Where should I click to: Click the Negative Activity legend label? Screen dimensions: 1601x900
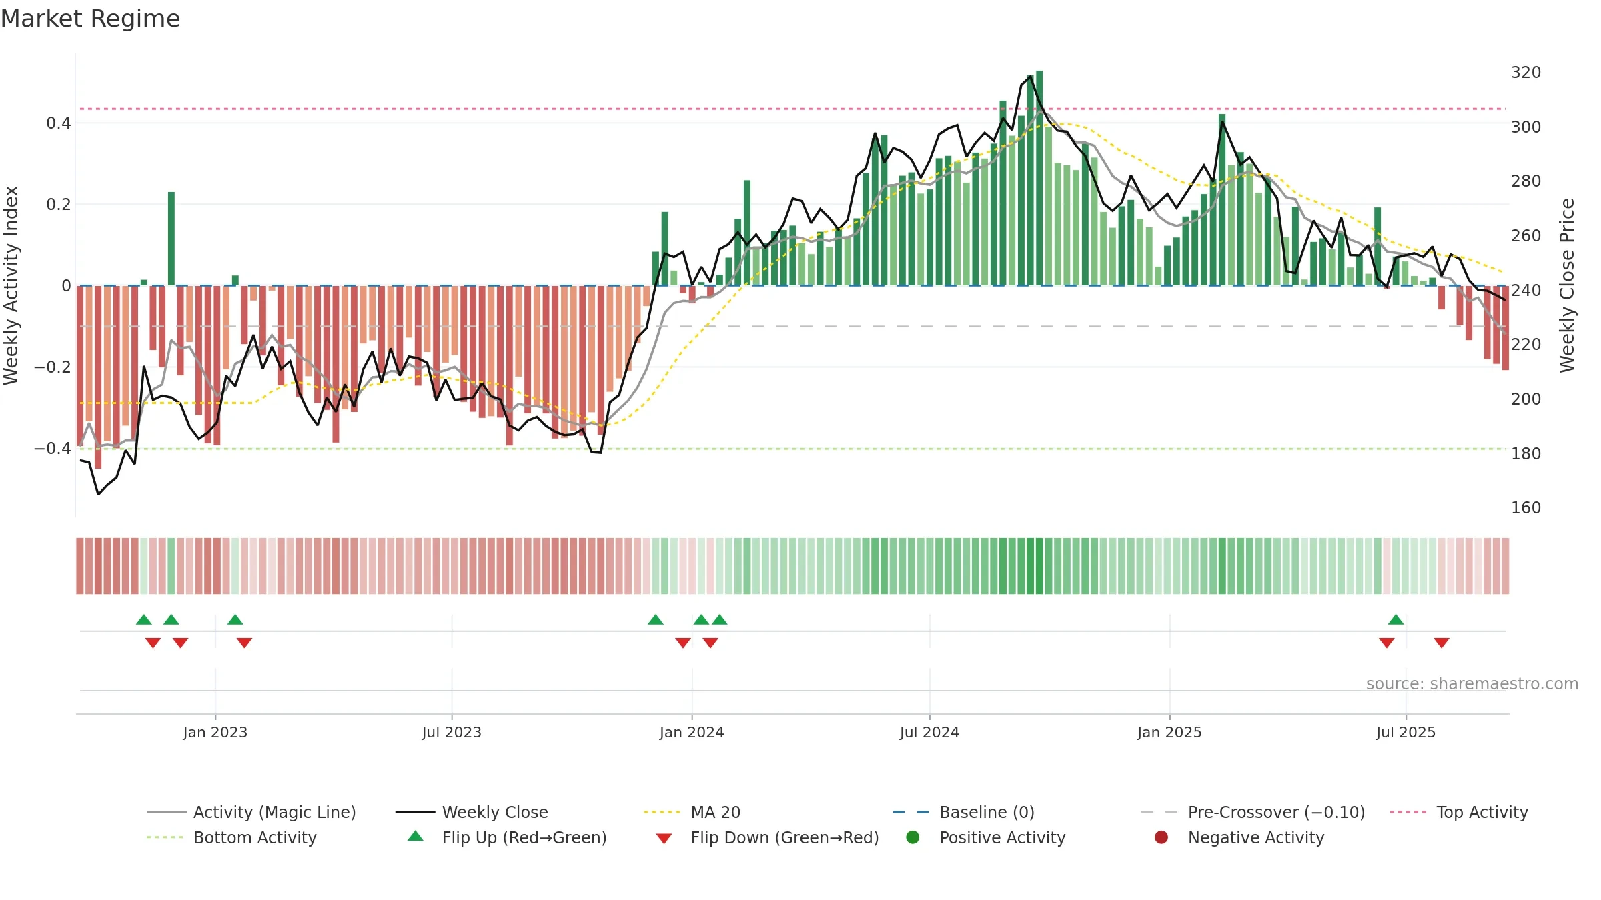[x=1256, y=837]
